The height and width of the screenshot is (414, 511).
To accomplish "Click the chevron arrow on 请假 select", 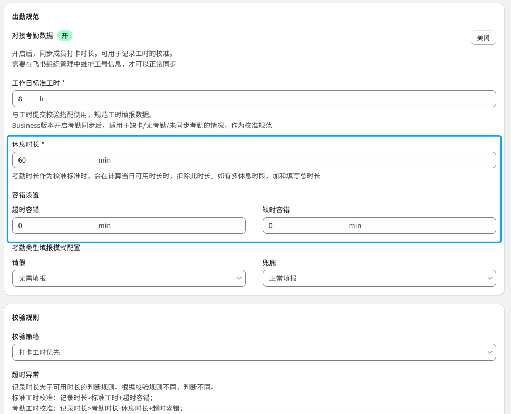I will 239,278.
